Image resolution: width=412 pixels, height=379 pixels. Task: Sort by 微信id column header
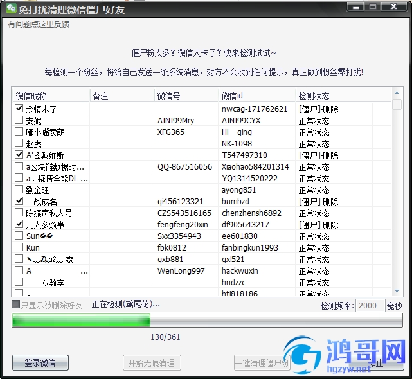pyautogui.click(x=257, y=96)
